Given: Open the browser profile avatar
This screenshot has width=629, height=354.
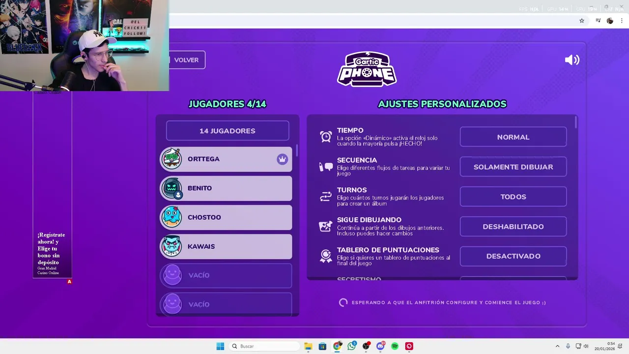Looking at the screenshot, I should 610,21.
